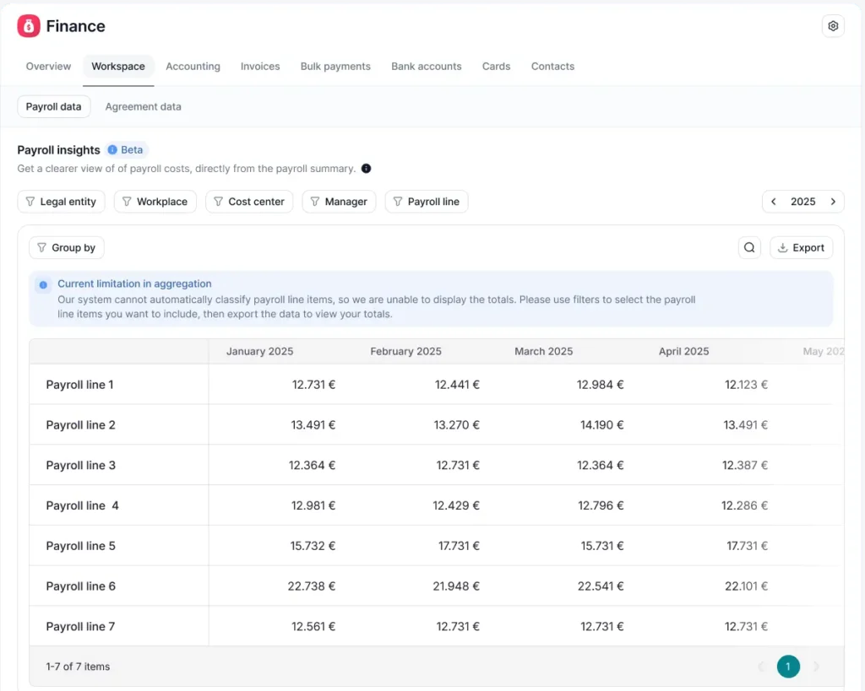Click the Finance money bag logo
This screenshot has width=865, height=691.
click(x=29, y=26)
